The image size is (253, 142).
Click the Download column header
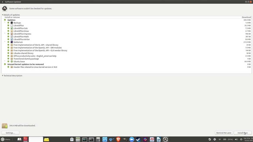click(246, 17)
